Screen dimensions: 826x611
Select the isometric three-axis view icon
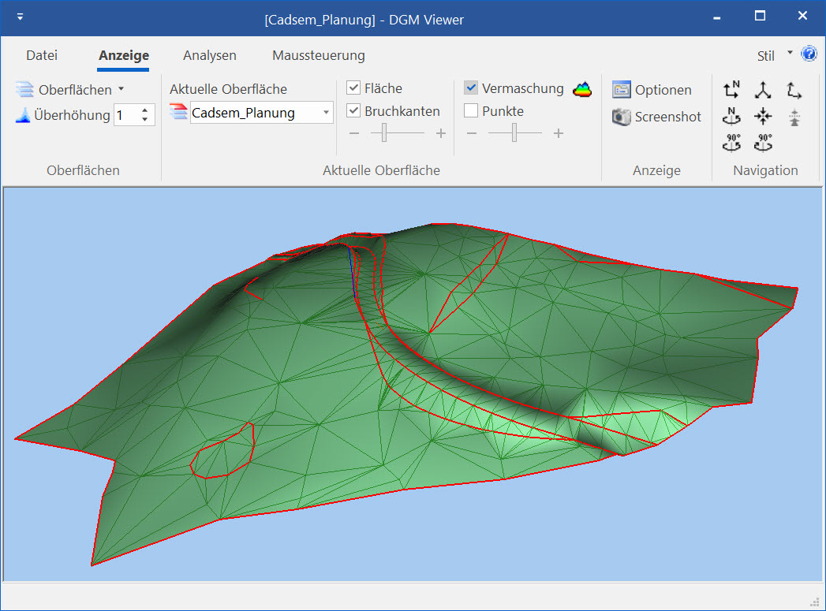[763, 90]
